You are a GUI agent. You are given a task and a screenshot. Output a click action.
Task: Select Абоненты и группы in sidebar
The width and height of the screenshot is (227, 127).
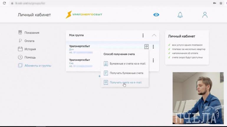point(37,65)
